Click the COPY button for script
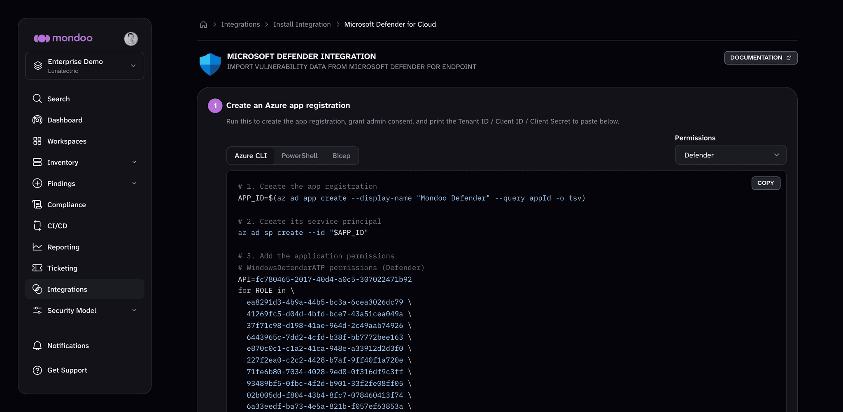Screen dimensions: 843x412 click(x=766, y=183)
